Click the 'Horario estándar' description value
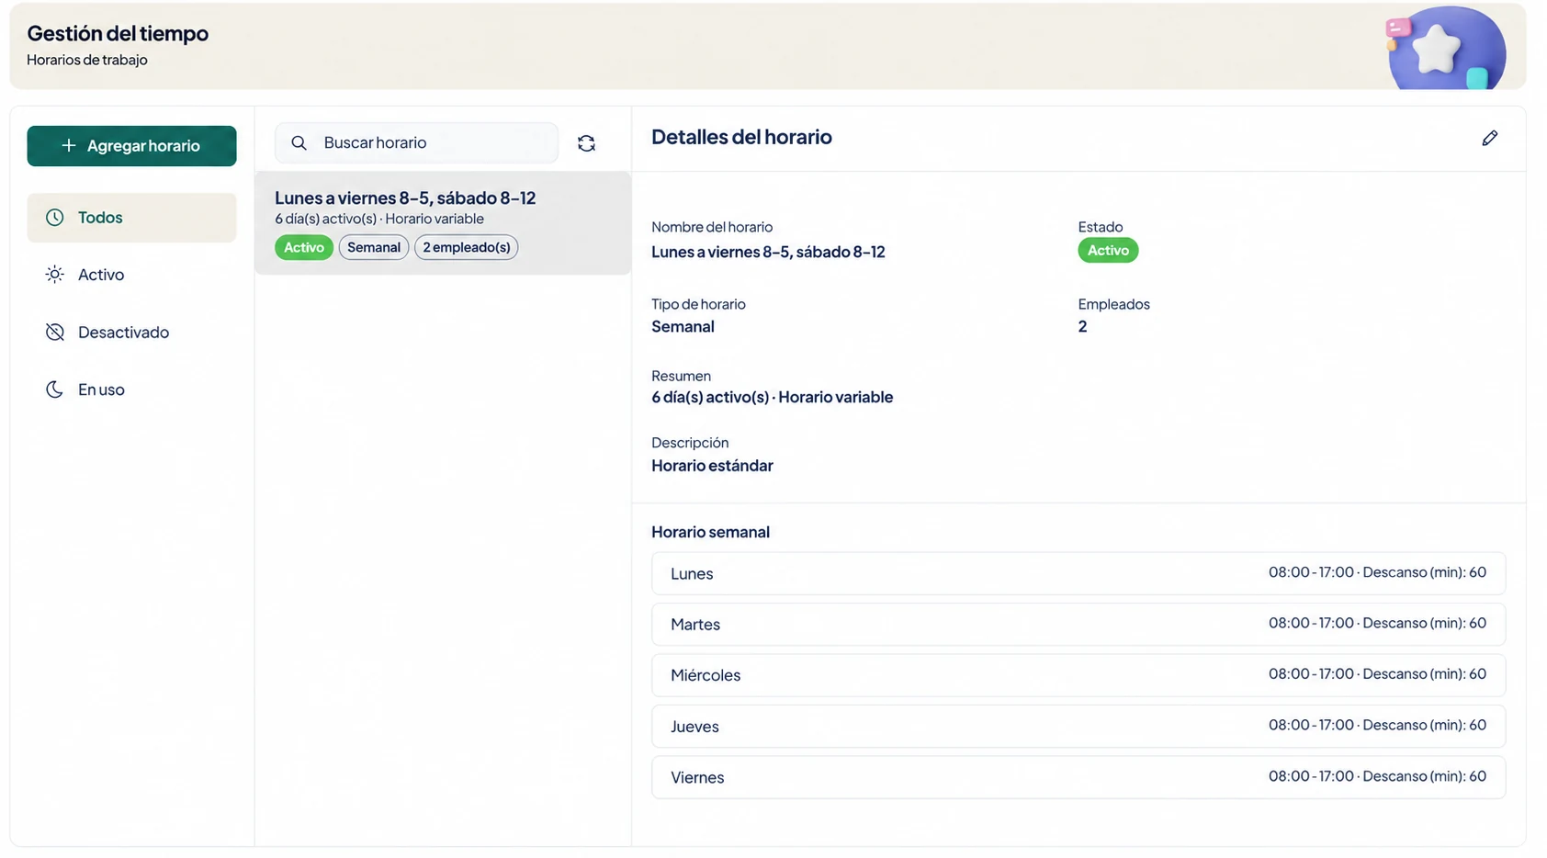The width and height of the screenshot is (1547, 858). point(712,466)
